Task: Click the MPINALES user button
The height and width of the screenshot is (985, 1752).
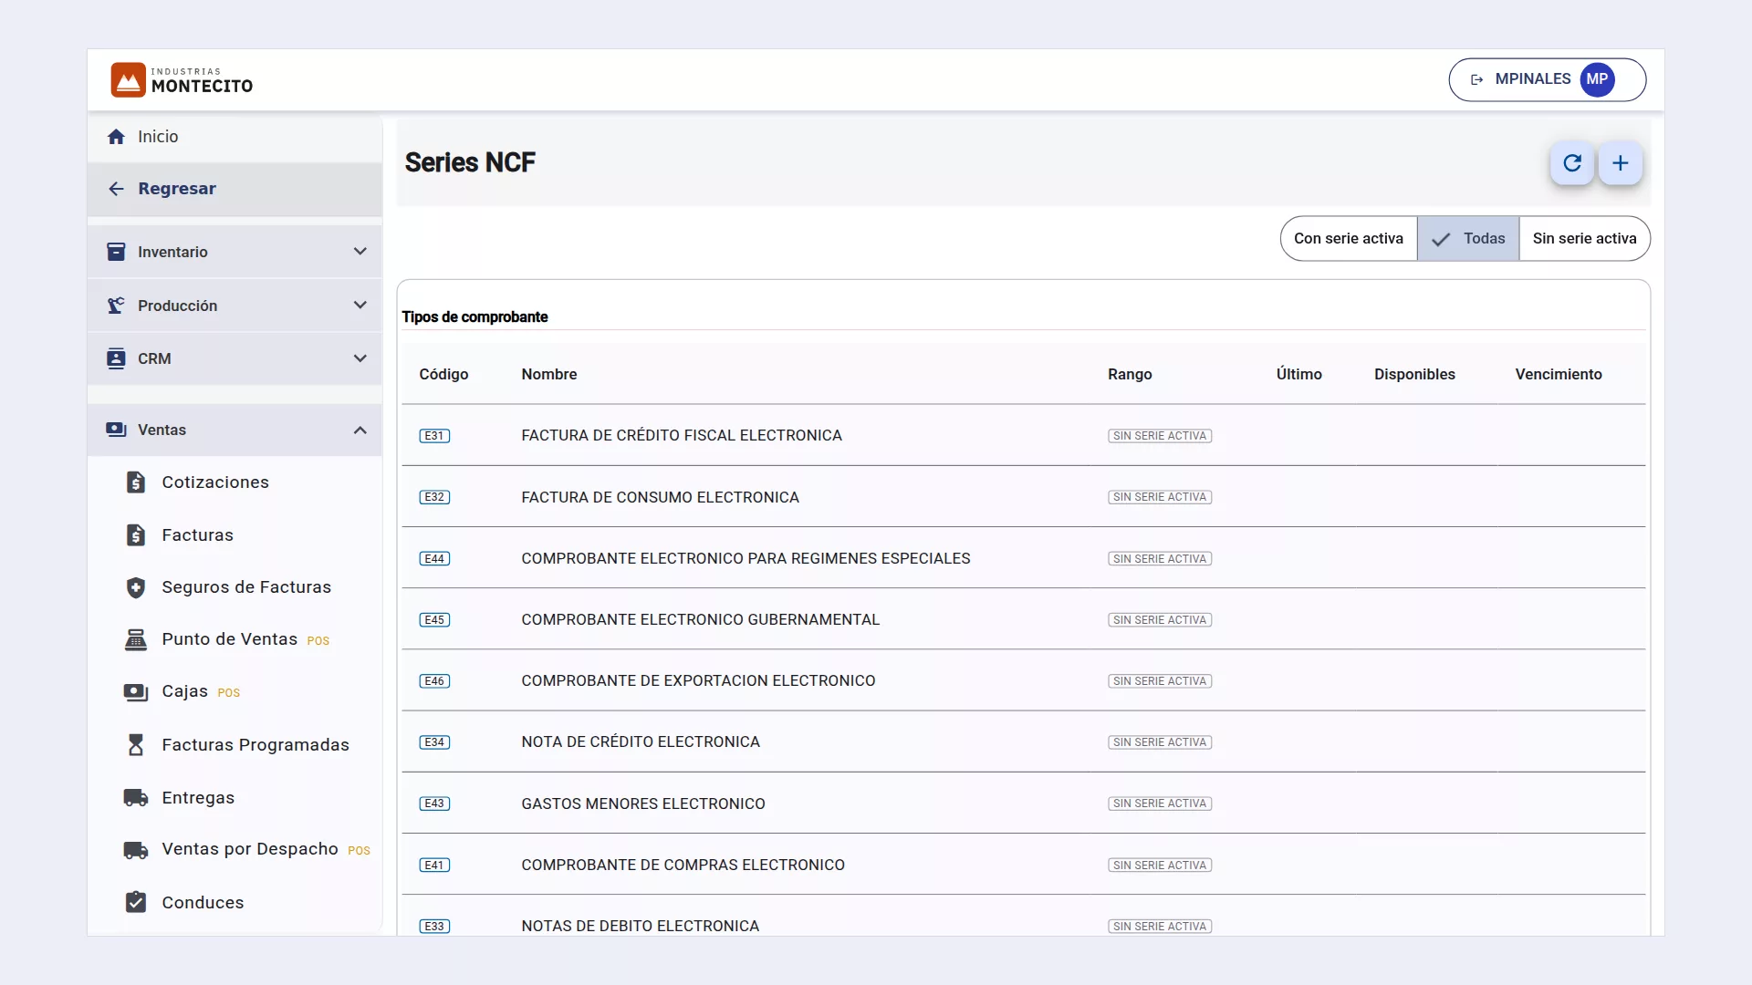Action: (1547, 79)
